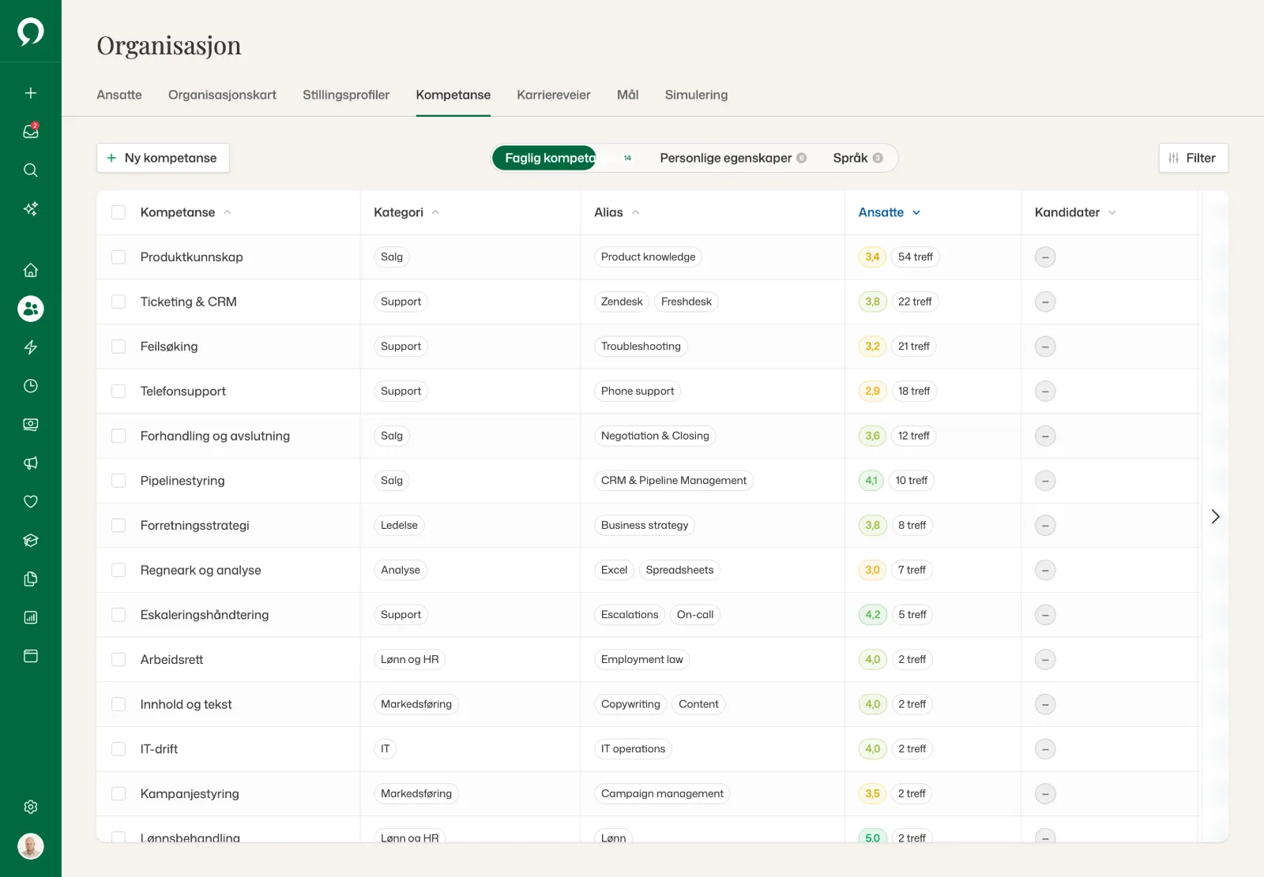Open the graduation cap learning icon
The width and height of the screenshot is (1264, 877).
[31, 541]
